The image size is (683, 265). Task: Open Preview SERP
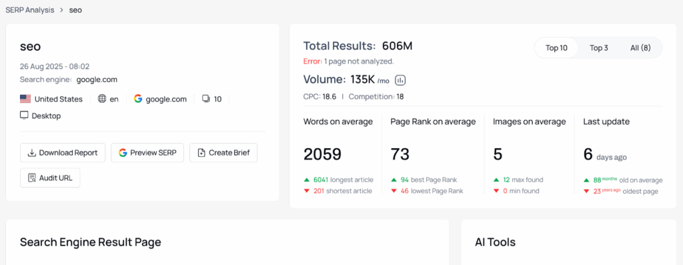(x=147, y=153)
